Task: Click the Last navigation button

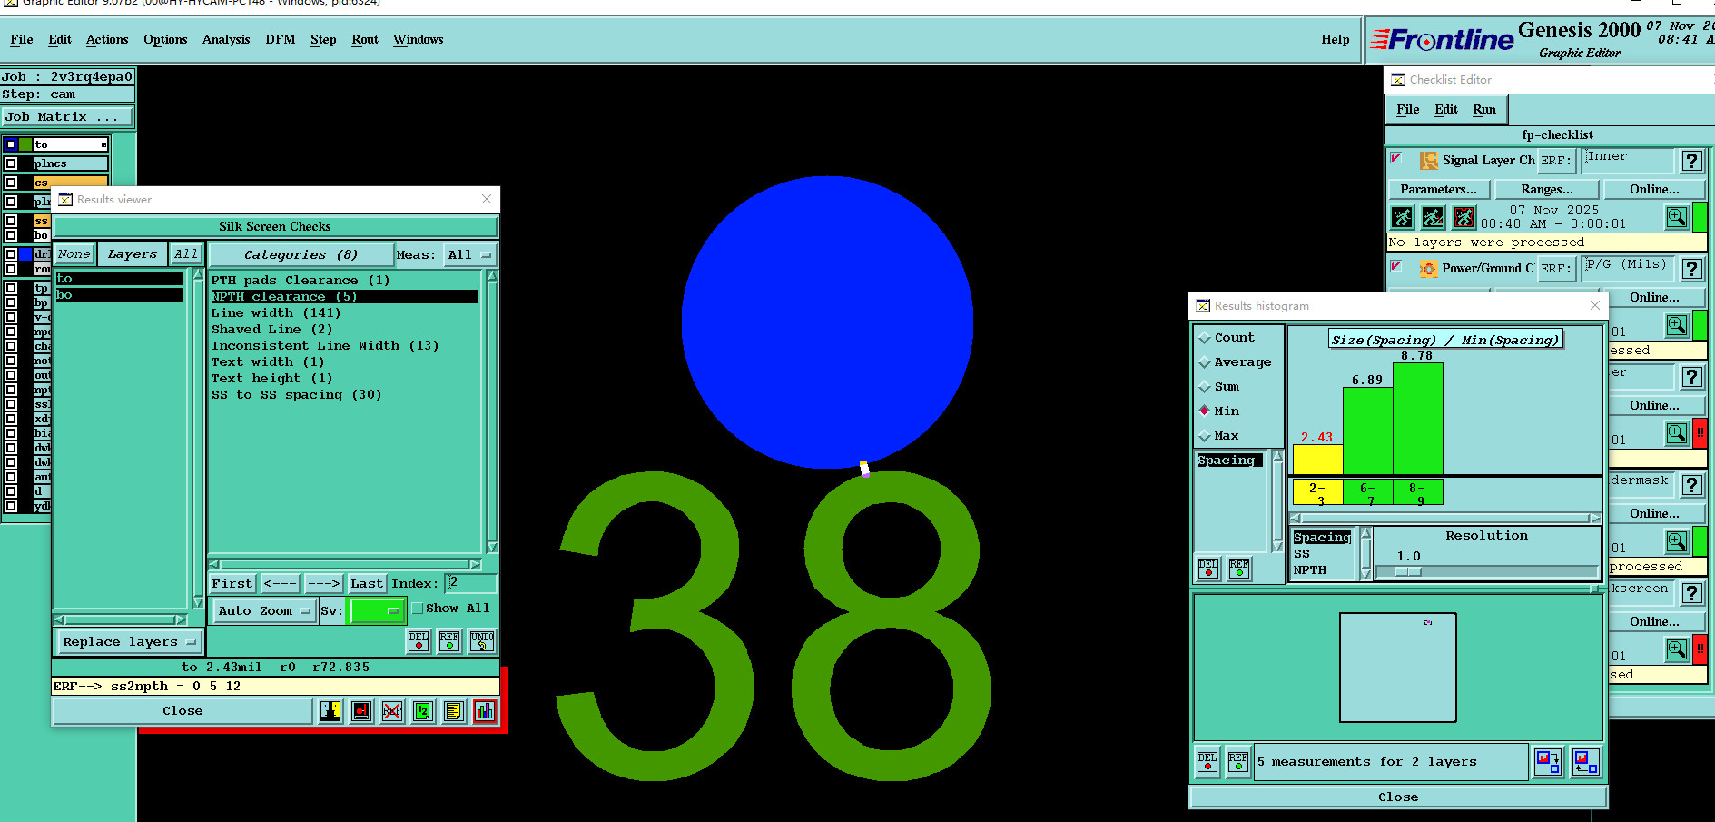Action: (367, 584)
